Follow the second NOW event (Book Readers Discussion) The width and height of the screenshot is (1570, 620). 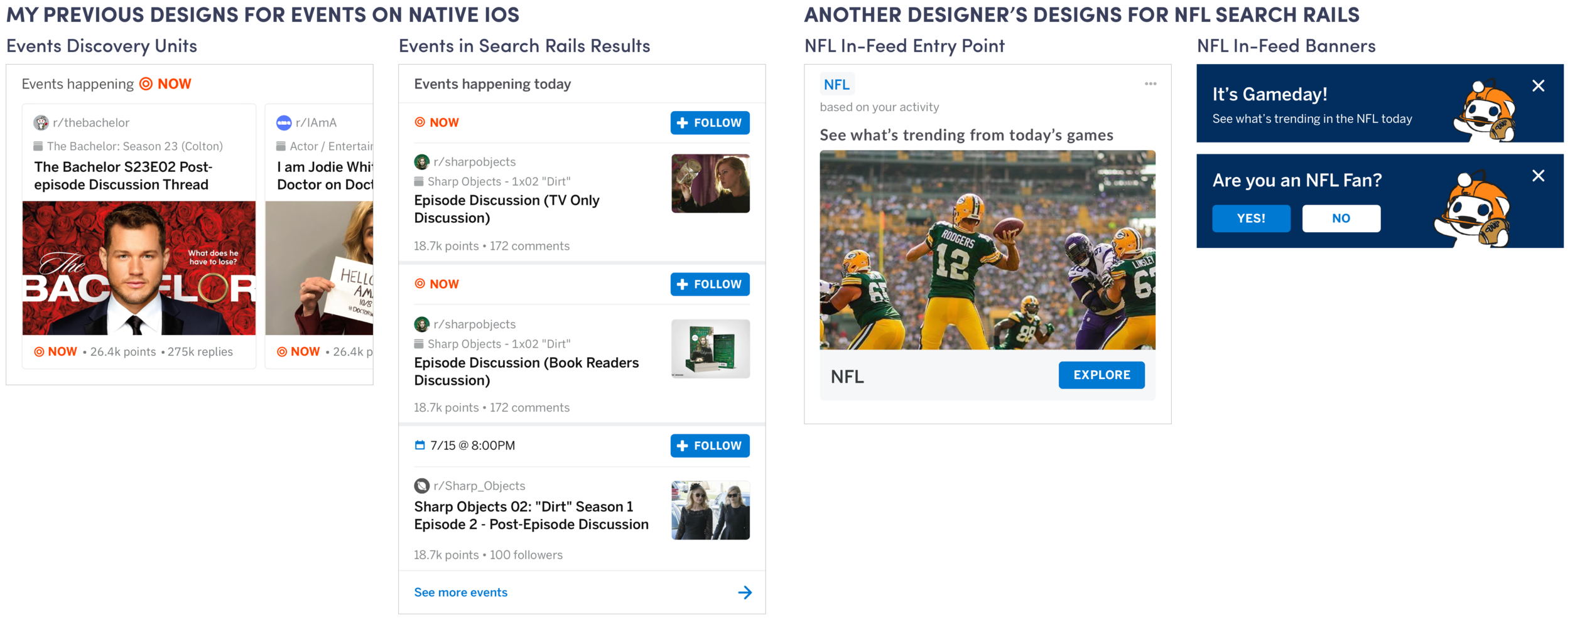coord(710,284)
